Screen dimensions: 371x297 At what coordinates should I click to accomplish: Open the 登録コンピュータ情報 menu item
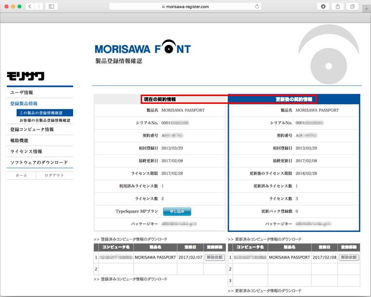click(32, 130)
